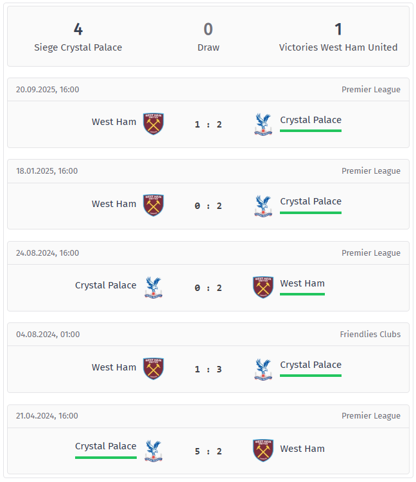
Task: Open the 1 : 2 score from 20.09.2025
Action: click(x=209, y=124)
